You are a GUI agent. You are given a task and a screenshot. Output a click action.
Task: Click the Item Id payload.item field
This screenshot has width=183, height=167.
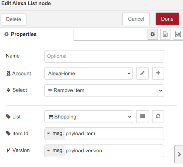(114, 134)
